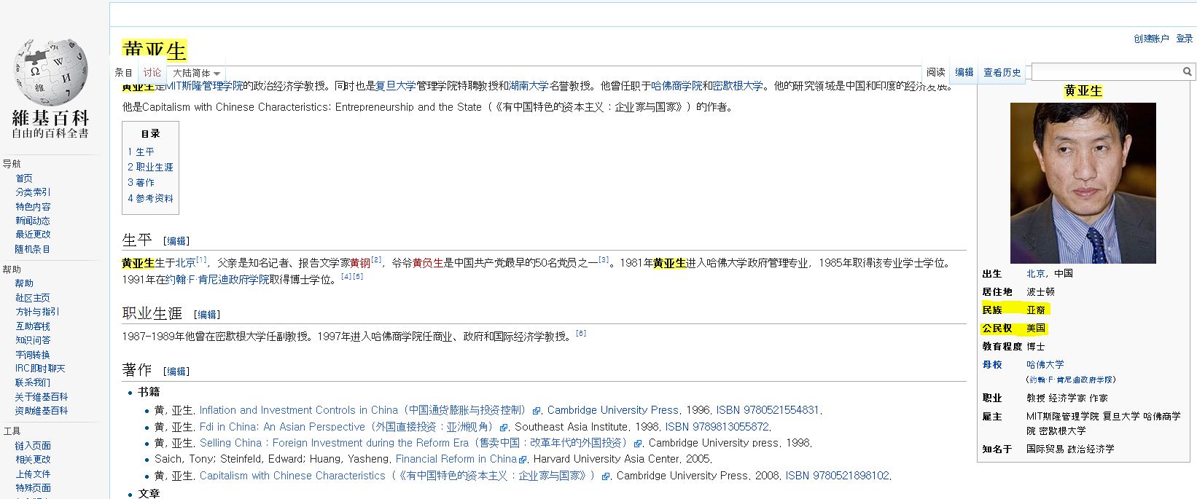
Task: Click the 登录 link
Action: click(x=1185, y=39)
